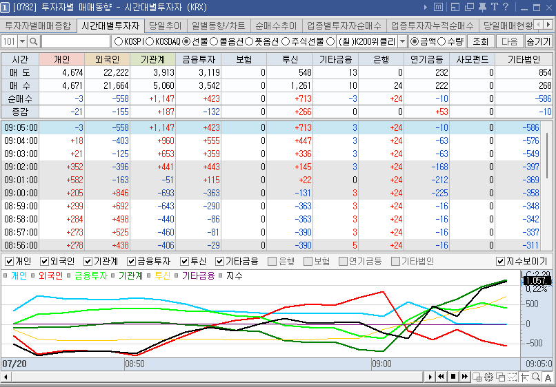Uncheck the 기관계 chart checkbox
The height and width of the screenshot is (387, 556).
pyautogui.click(x=88, y=261)
